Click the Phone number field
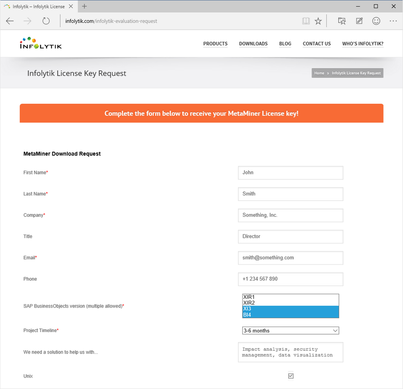Viewport: 403px width, 389px height. pyautogui.click(x=291, y=279)
